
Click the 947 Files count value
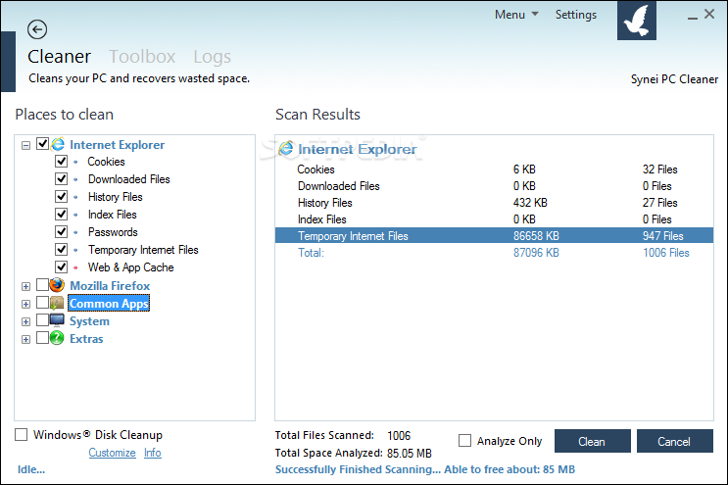pyautogui.click(x=663, y=236)
